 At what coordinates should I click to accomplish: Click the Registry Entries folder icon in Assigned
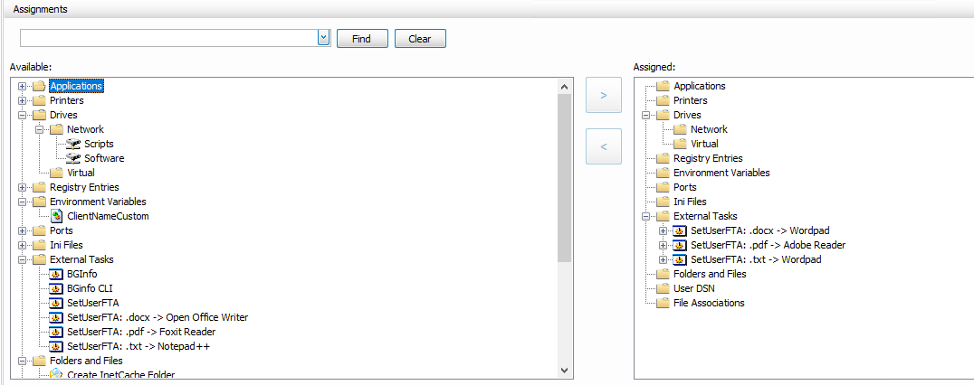click(663, 158)
